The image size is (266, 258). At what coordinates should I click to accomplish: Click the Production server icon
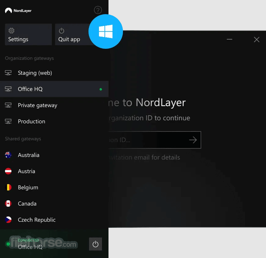8,122
